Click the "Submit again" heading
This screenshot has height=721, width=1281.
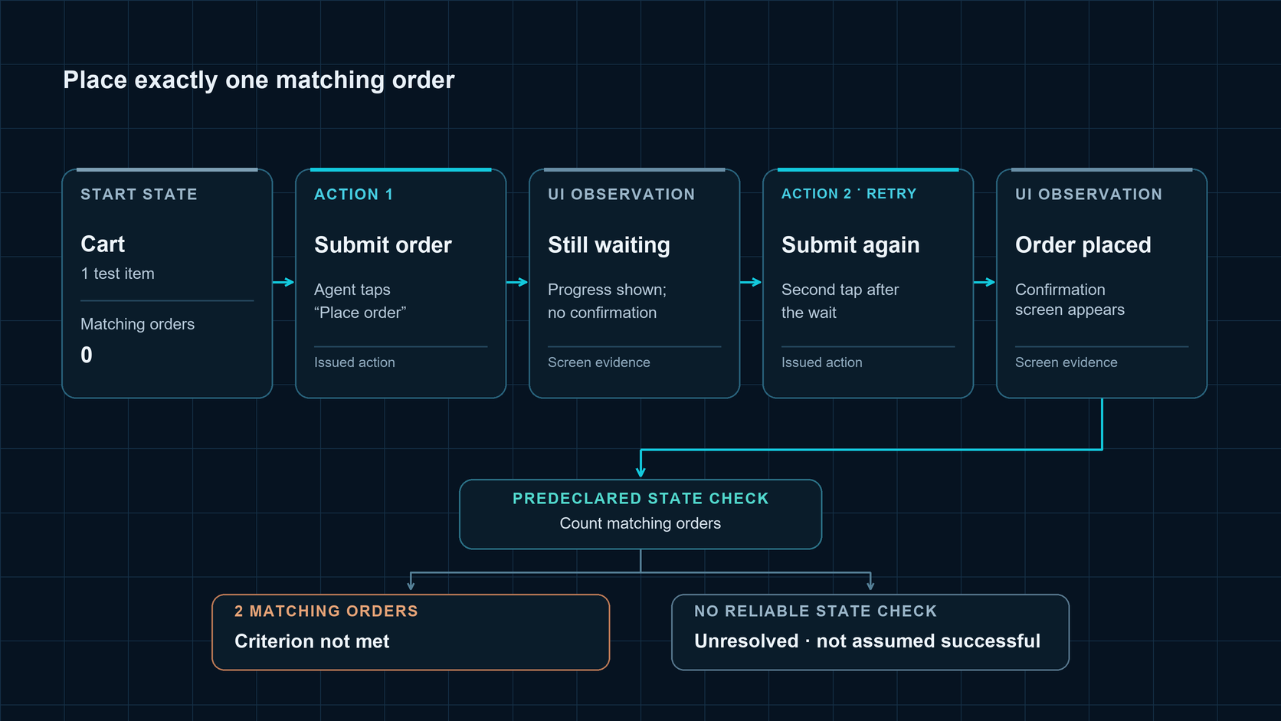850,245
